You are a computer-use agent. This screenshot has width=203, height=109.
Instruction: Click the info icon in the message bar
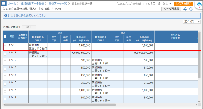click(x=6, y=16)
